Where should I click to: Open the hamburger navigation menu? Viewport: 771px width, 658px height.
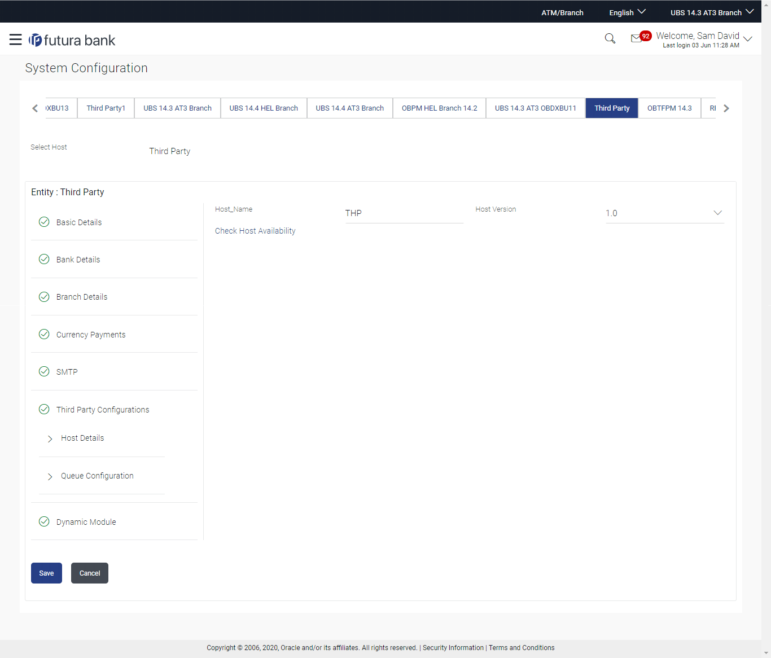point(16,40)
